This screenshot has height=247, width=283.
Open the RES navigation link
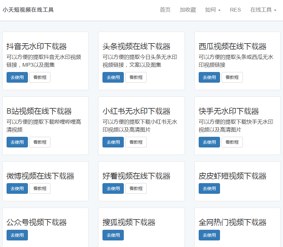coord(235,10)
